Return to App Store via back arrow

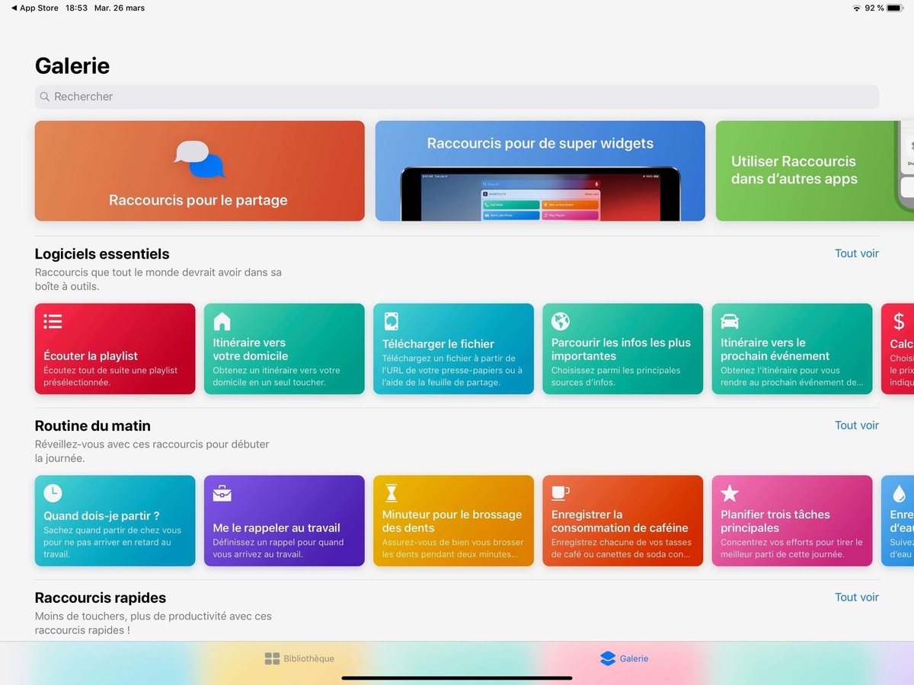35,8
